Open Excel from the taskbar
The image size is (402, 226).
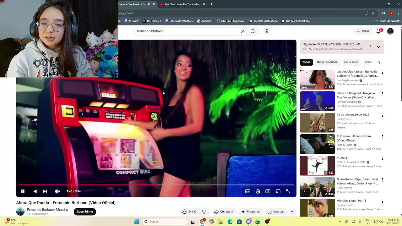click(258, 222)
